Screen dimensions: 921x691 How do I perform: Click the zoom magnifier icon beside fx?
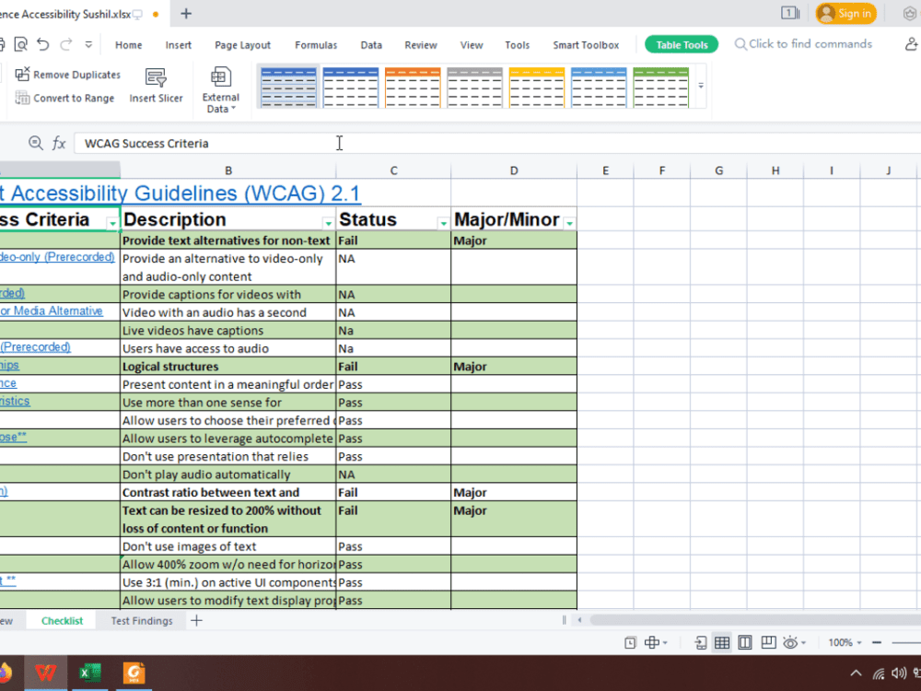coord(36,144)
